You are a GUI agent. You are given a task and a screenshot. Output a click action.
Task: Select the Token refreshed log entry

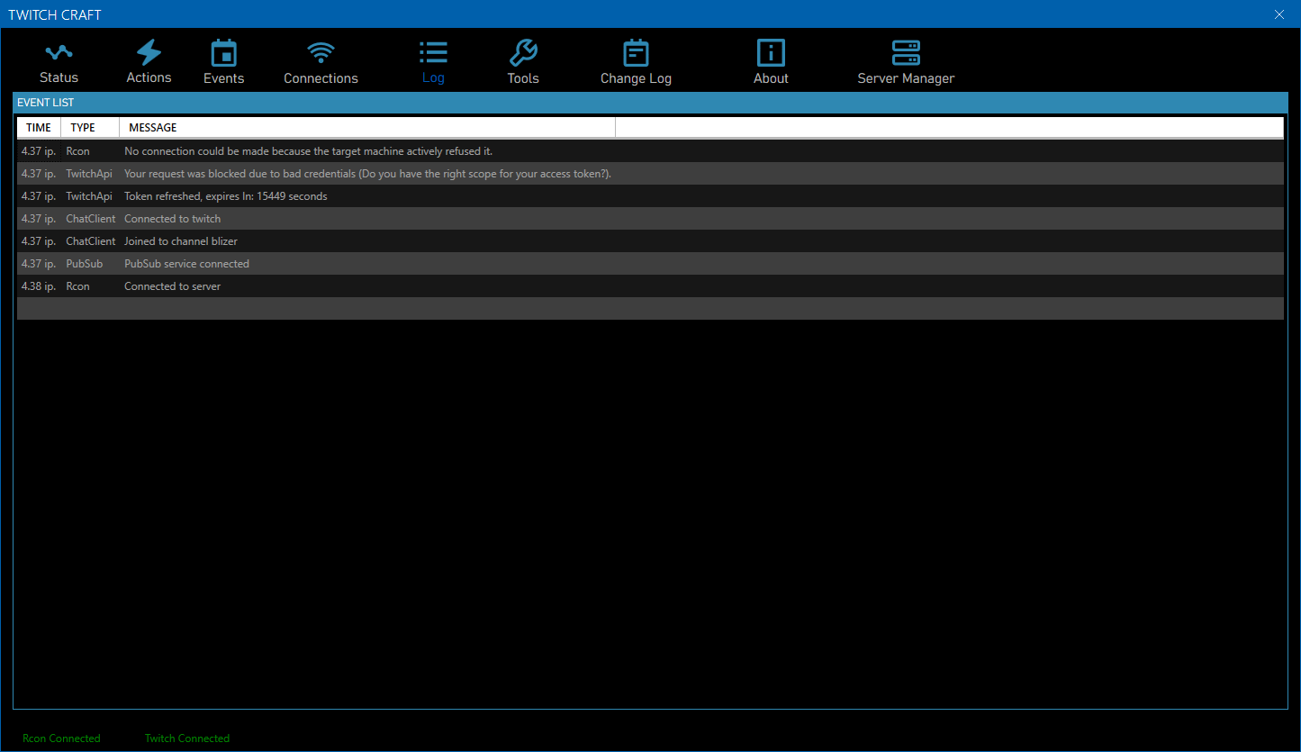(226, 196)
